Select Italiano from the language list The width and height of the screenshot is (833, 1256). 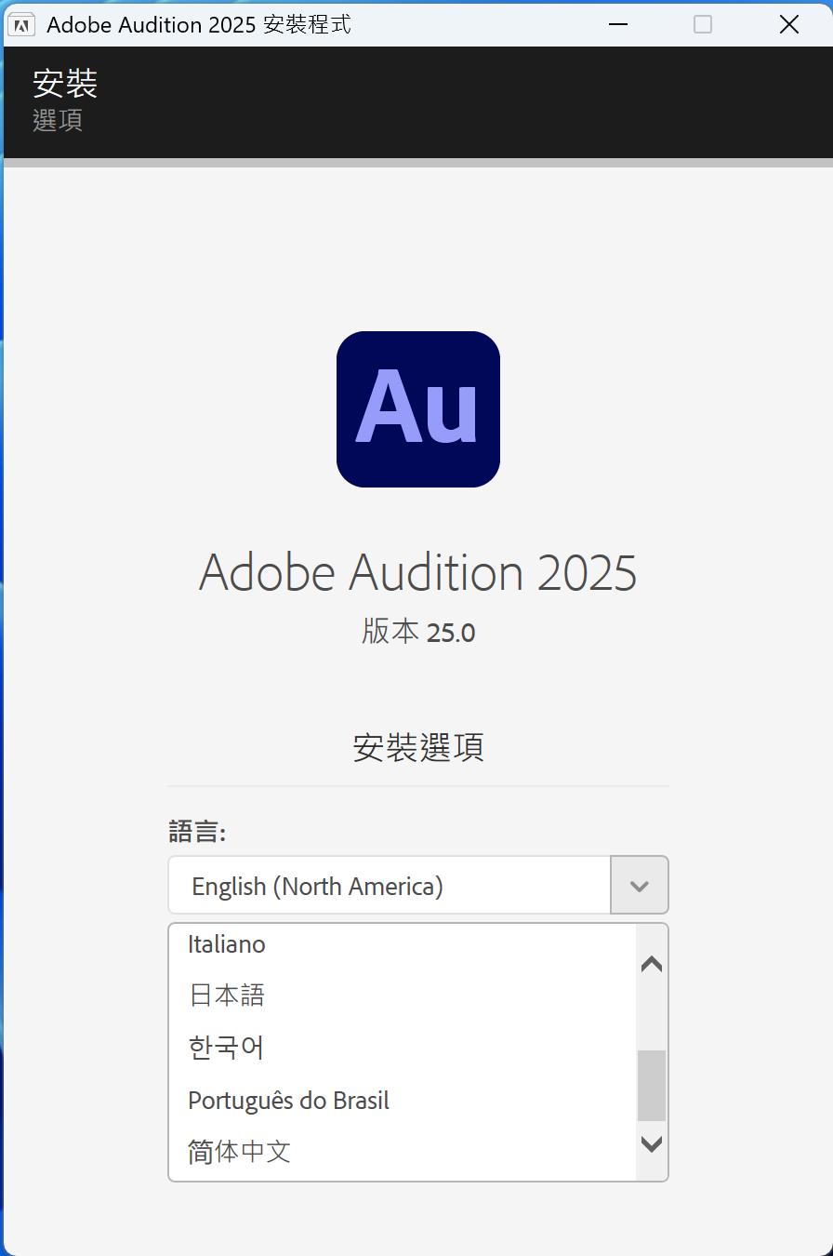click(x=227, y=944)
